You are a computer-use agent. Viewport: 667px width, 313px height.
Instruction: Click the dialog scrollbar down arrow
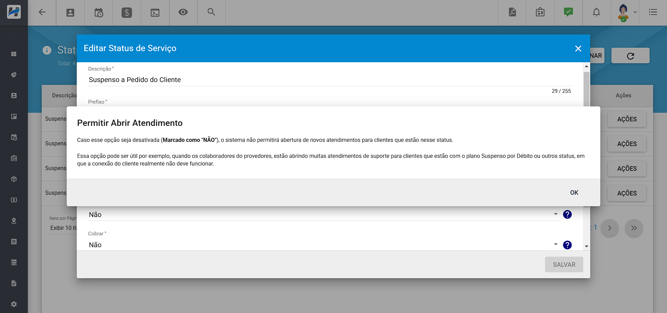pyautogui.click(x=586, y=246)
